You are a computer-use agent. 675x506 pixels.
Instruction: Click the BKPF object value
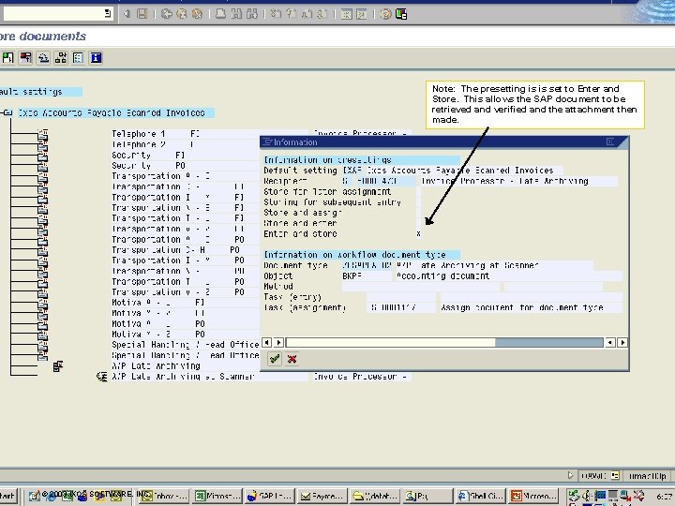click(x=352, y=275)
